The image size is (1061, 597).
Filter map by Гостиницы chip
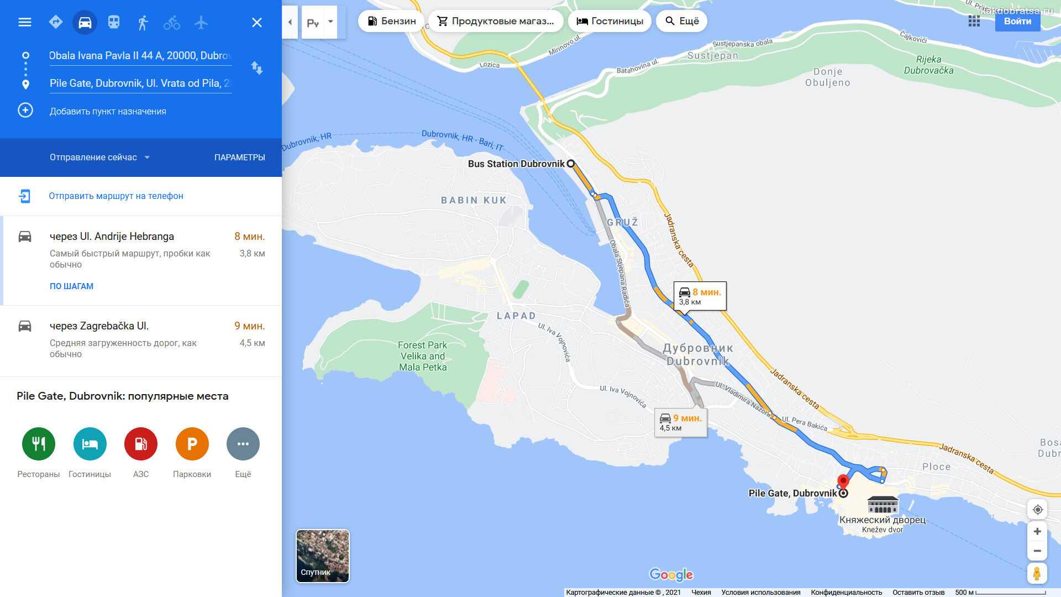610,21
